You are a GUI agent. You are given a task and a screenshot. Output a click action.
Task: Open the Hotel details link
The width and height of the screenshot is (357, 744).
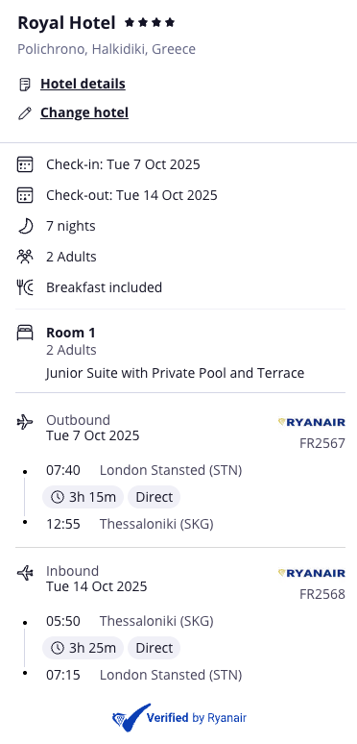coord(83,84)
